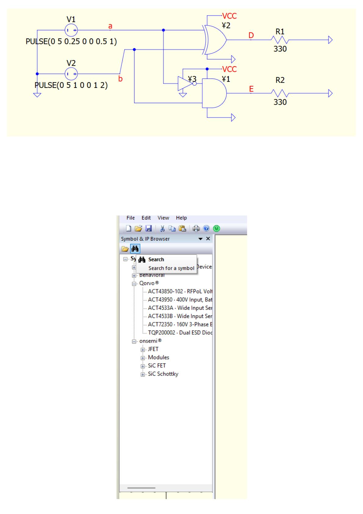Image resolution: width=363 pixels, height=514 pixels.
Task: Click the Copy toolbar icon
Action: tap(172, 228)
